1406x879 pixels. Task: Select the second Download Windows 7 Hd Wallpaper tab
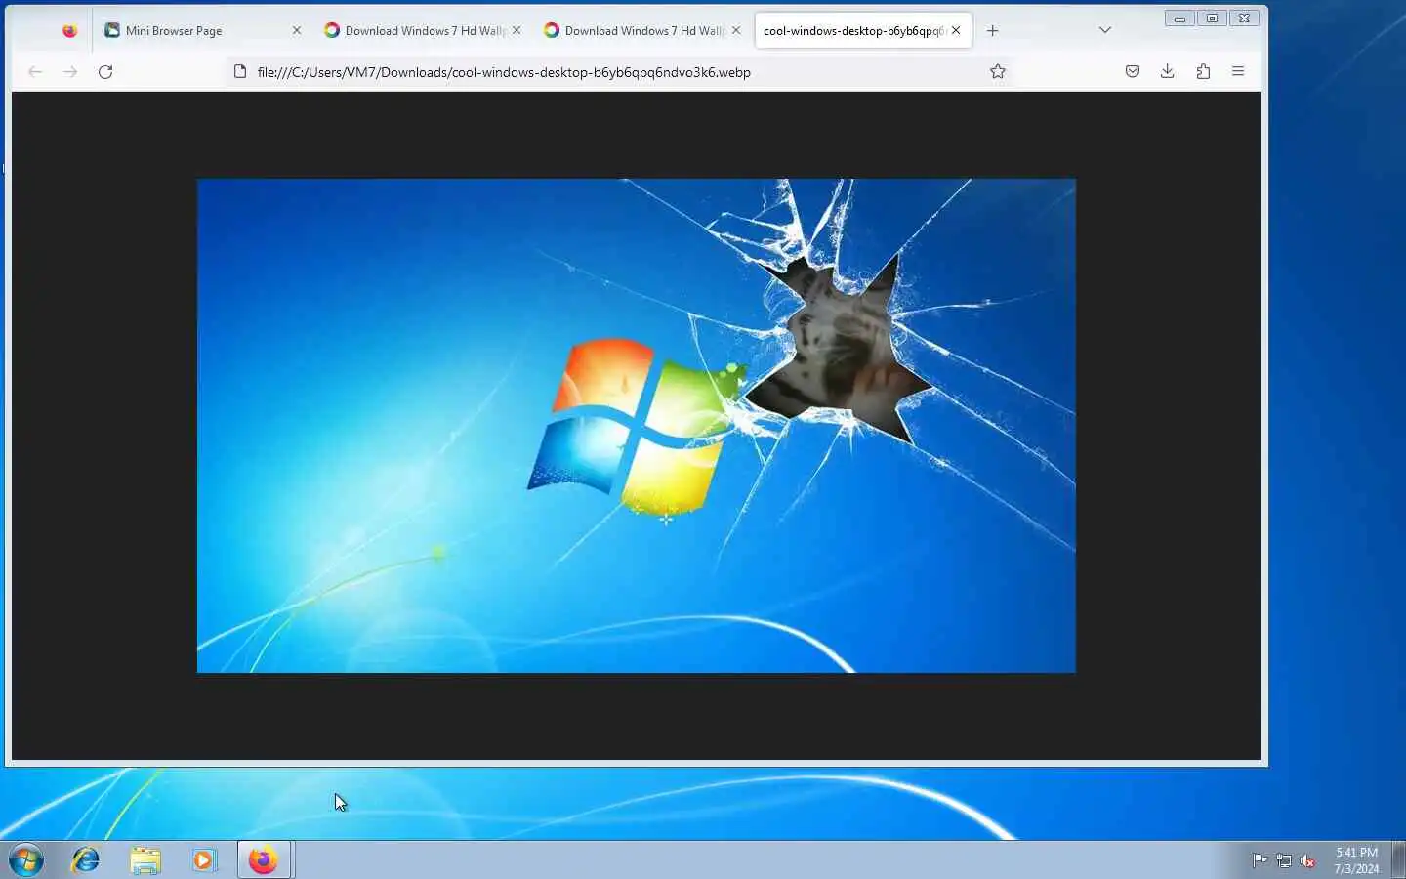click(x=643, y=30)
